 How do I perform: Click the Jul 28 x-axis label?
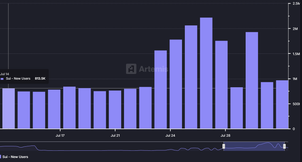point(225,135)
